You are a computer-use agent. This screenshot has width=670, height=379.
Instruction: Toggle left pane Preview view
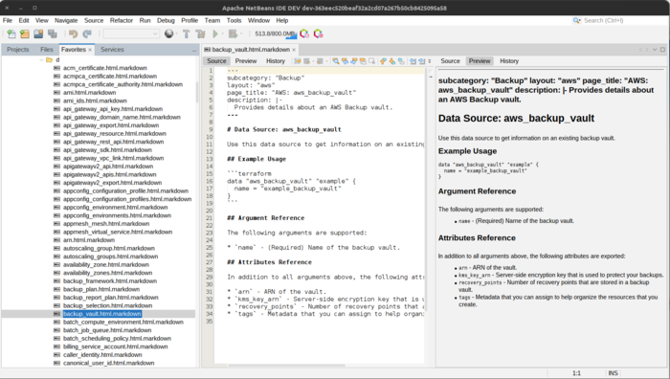pos(246,61)
